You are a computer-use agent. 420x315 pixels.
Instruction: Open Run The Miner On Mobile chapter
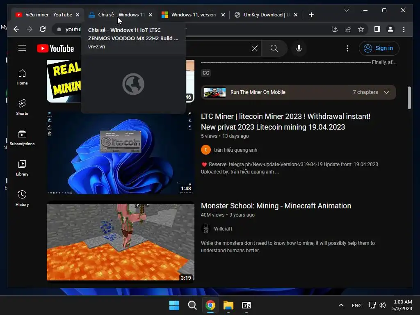(x=258, y=92)
